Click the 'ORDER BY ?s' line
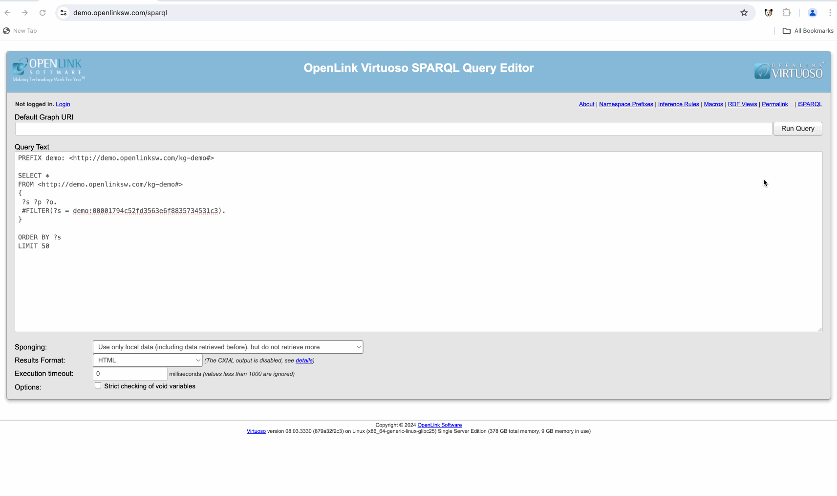 [40, 237]
